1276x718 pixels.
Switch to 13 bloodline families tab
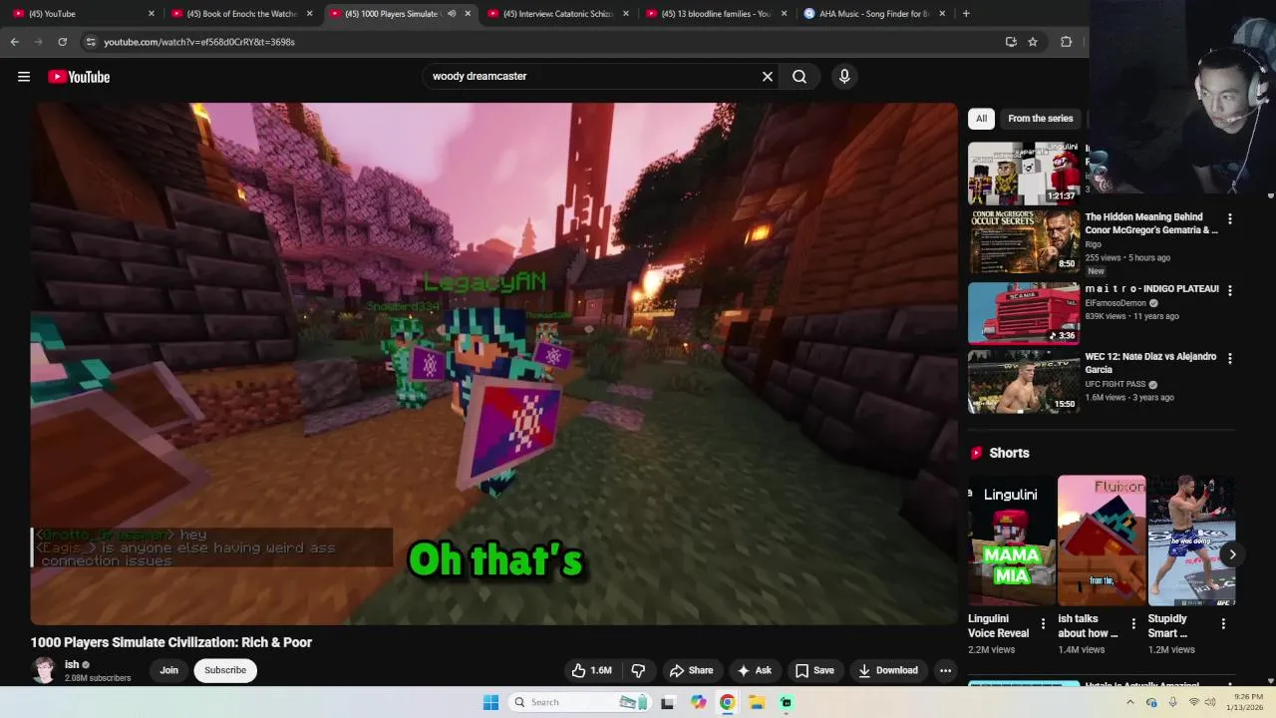click(x=717, y=13)
